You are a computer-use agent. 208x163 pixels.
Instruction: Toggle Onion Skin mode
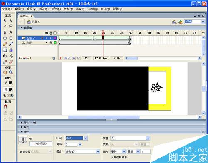pyautogui.click(x=65, y=58)
